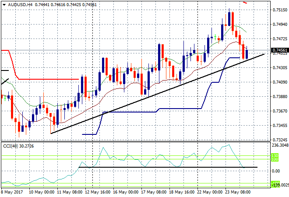
Task: Click the 12 May 16:00 time label
Action: 98,192
